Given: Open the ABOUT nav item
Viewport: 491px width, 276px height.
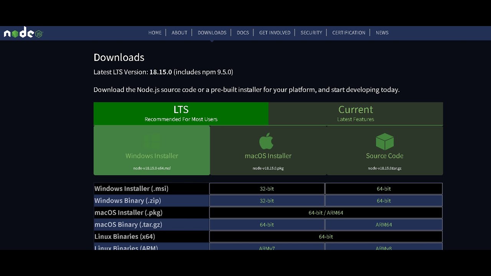Looking at the screenshot, I should (180, 33).
